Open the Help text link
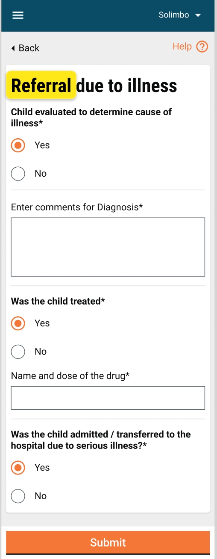This screenshot has height=559, width=217. [182, 47]
